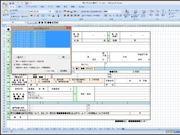Switch to the 挿入 ribbon tab
180x135 pixels.
(20, 6)
